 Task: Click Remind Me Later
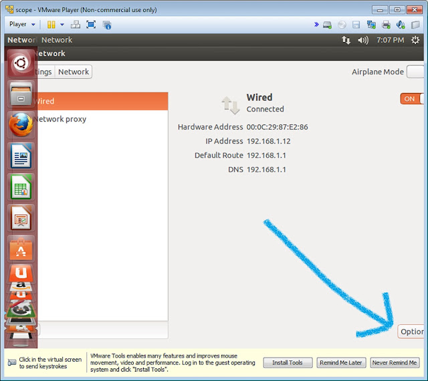pos(341,363)
